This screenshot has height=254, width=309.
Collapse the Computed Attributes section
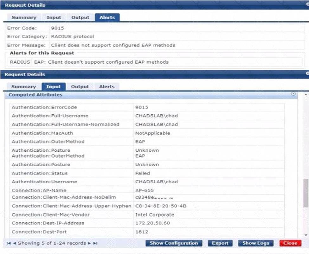(x=293, y=94)
